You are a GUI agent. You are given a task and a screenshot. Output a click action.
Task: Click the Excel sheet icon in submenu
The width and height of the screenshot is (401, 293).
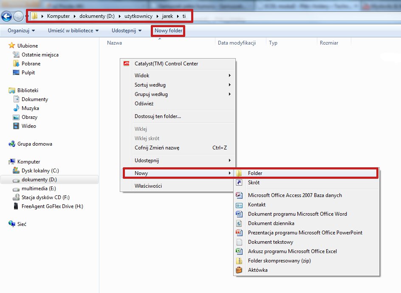click(239, 251)
